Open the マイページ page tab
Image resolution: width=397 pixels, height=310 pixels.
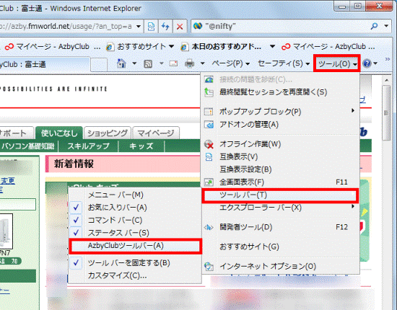coord(156,133)
